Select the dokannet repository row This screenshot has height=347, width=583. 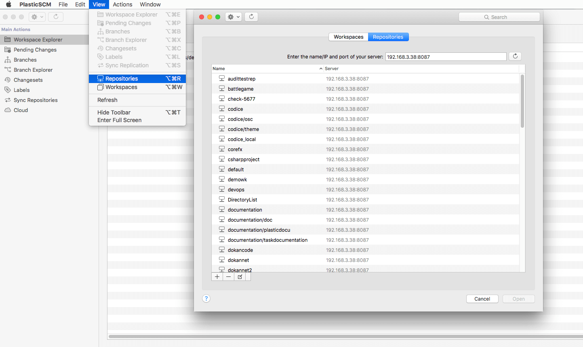point(365,260)
